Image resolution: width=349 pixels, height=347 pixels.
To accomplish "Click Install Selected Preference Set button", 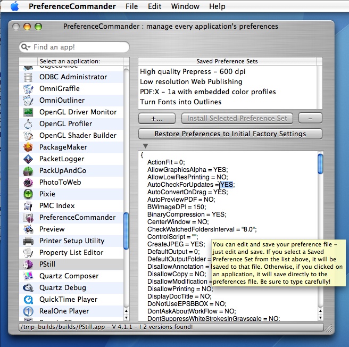I will 237,119.
